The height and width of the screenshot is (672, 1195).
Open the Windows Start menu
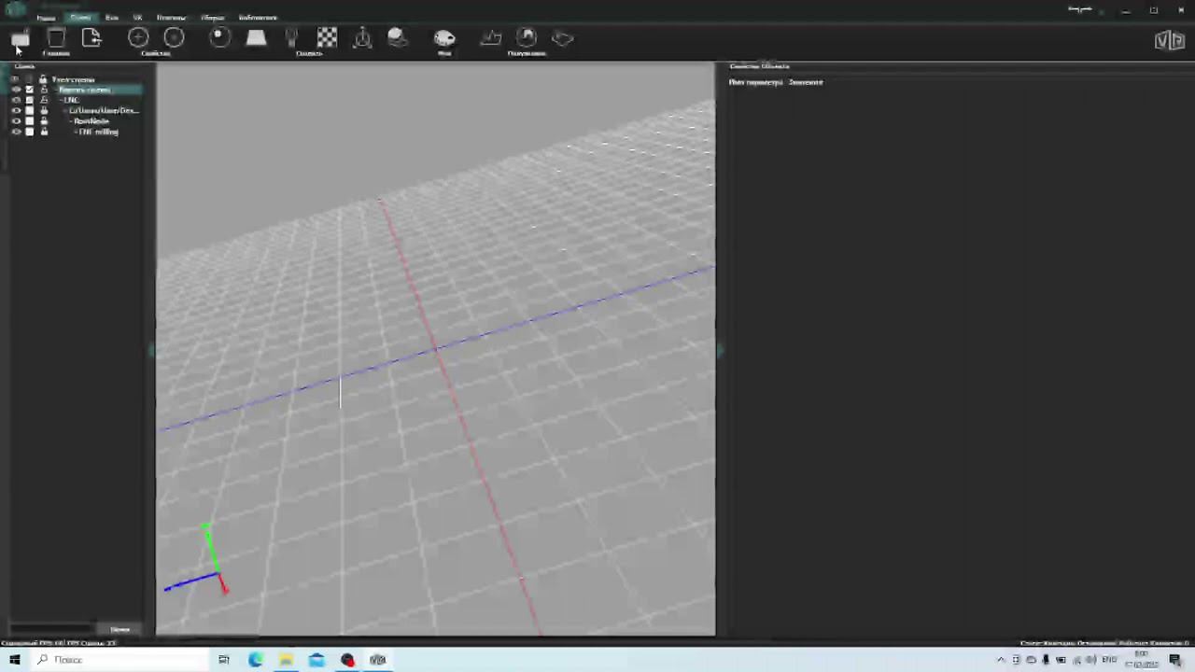[x=15, y=660]
